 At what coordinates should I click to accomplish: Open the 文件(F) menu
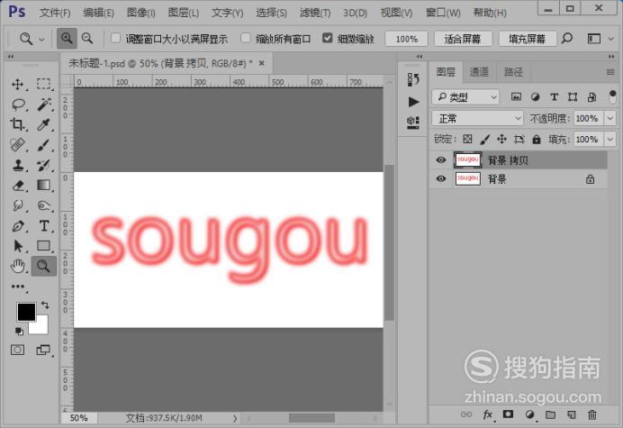(x=55, y=13)
